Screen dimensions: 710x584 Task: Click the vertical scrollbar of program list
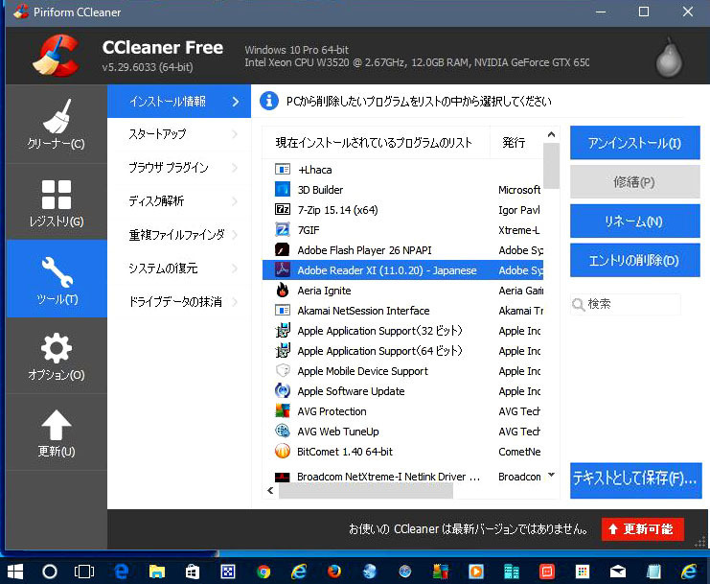coord(551,307)
